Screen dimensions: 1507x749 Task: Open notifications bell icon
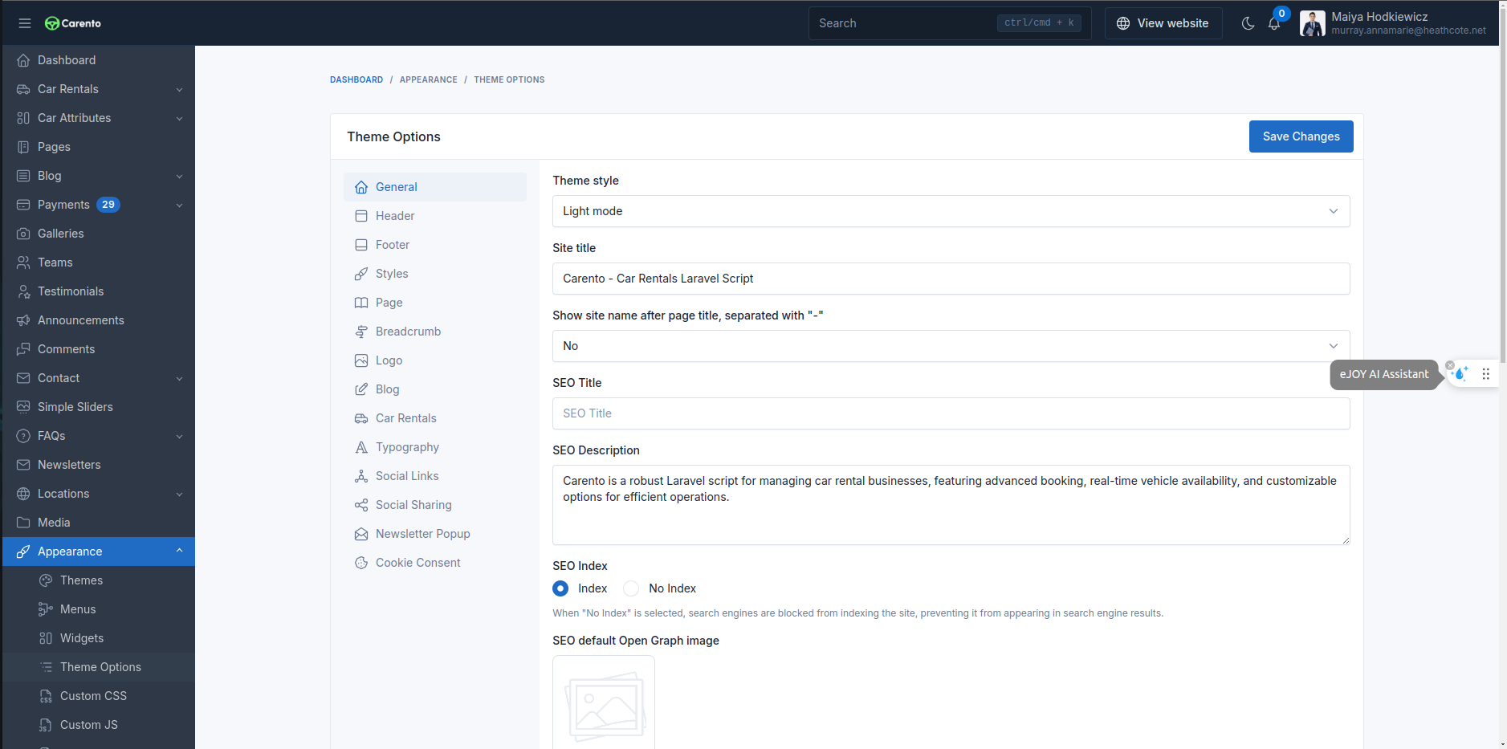[1274, 23]
